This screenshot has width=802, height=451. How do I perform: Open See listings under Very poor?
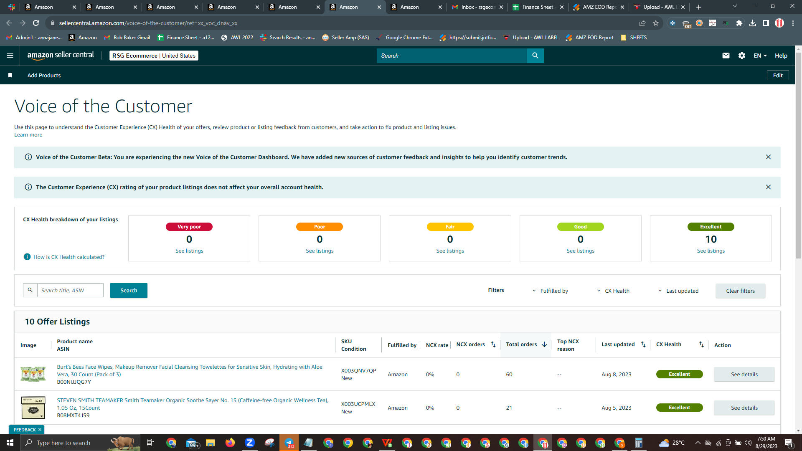pos(189,251)
